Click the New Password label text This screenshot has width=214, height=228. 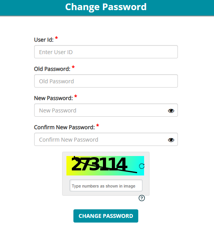[53, 98]
